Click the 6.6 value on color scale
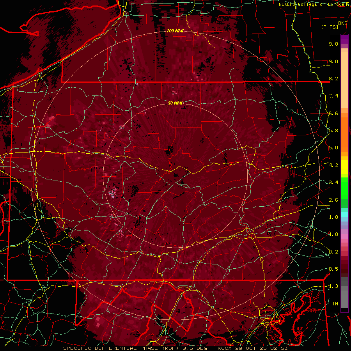Image resolution: width=351 pixels, height=351 pixels. [x=333, y=113]
